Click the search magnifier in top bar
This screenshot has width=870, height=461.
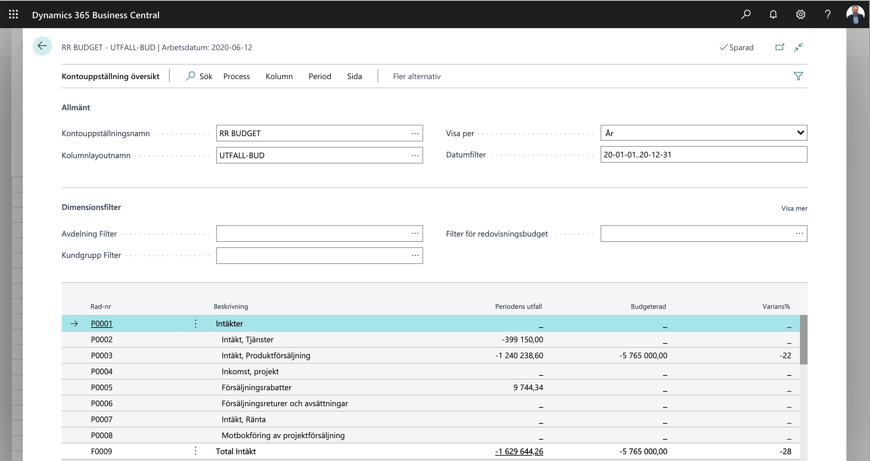(x=746, y=14)
